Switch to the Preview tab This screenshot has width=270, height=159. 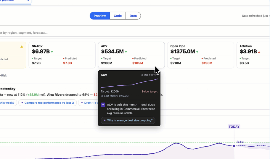(x=100, y=16)
